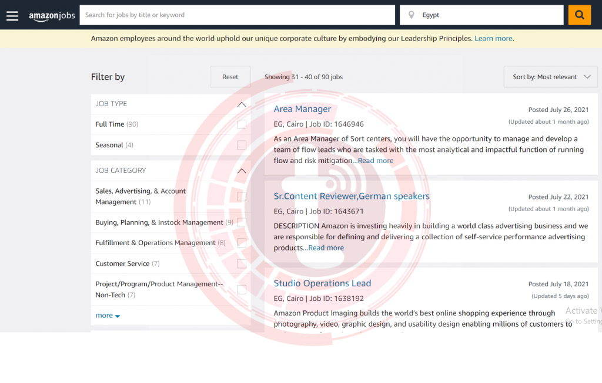
Task: Follow Learn more link in banner
Action: pyautogui.click(x=493, y=38)
